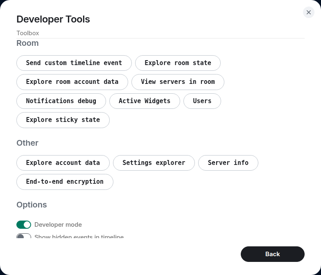Disable the Developer mode toggle

coord(24,224)
